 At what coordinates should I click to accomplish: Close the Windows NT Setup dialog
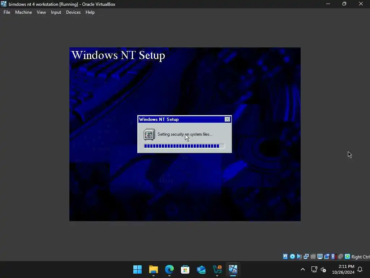pyautogui.click(x=227, y=119)
